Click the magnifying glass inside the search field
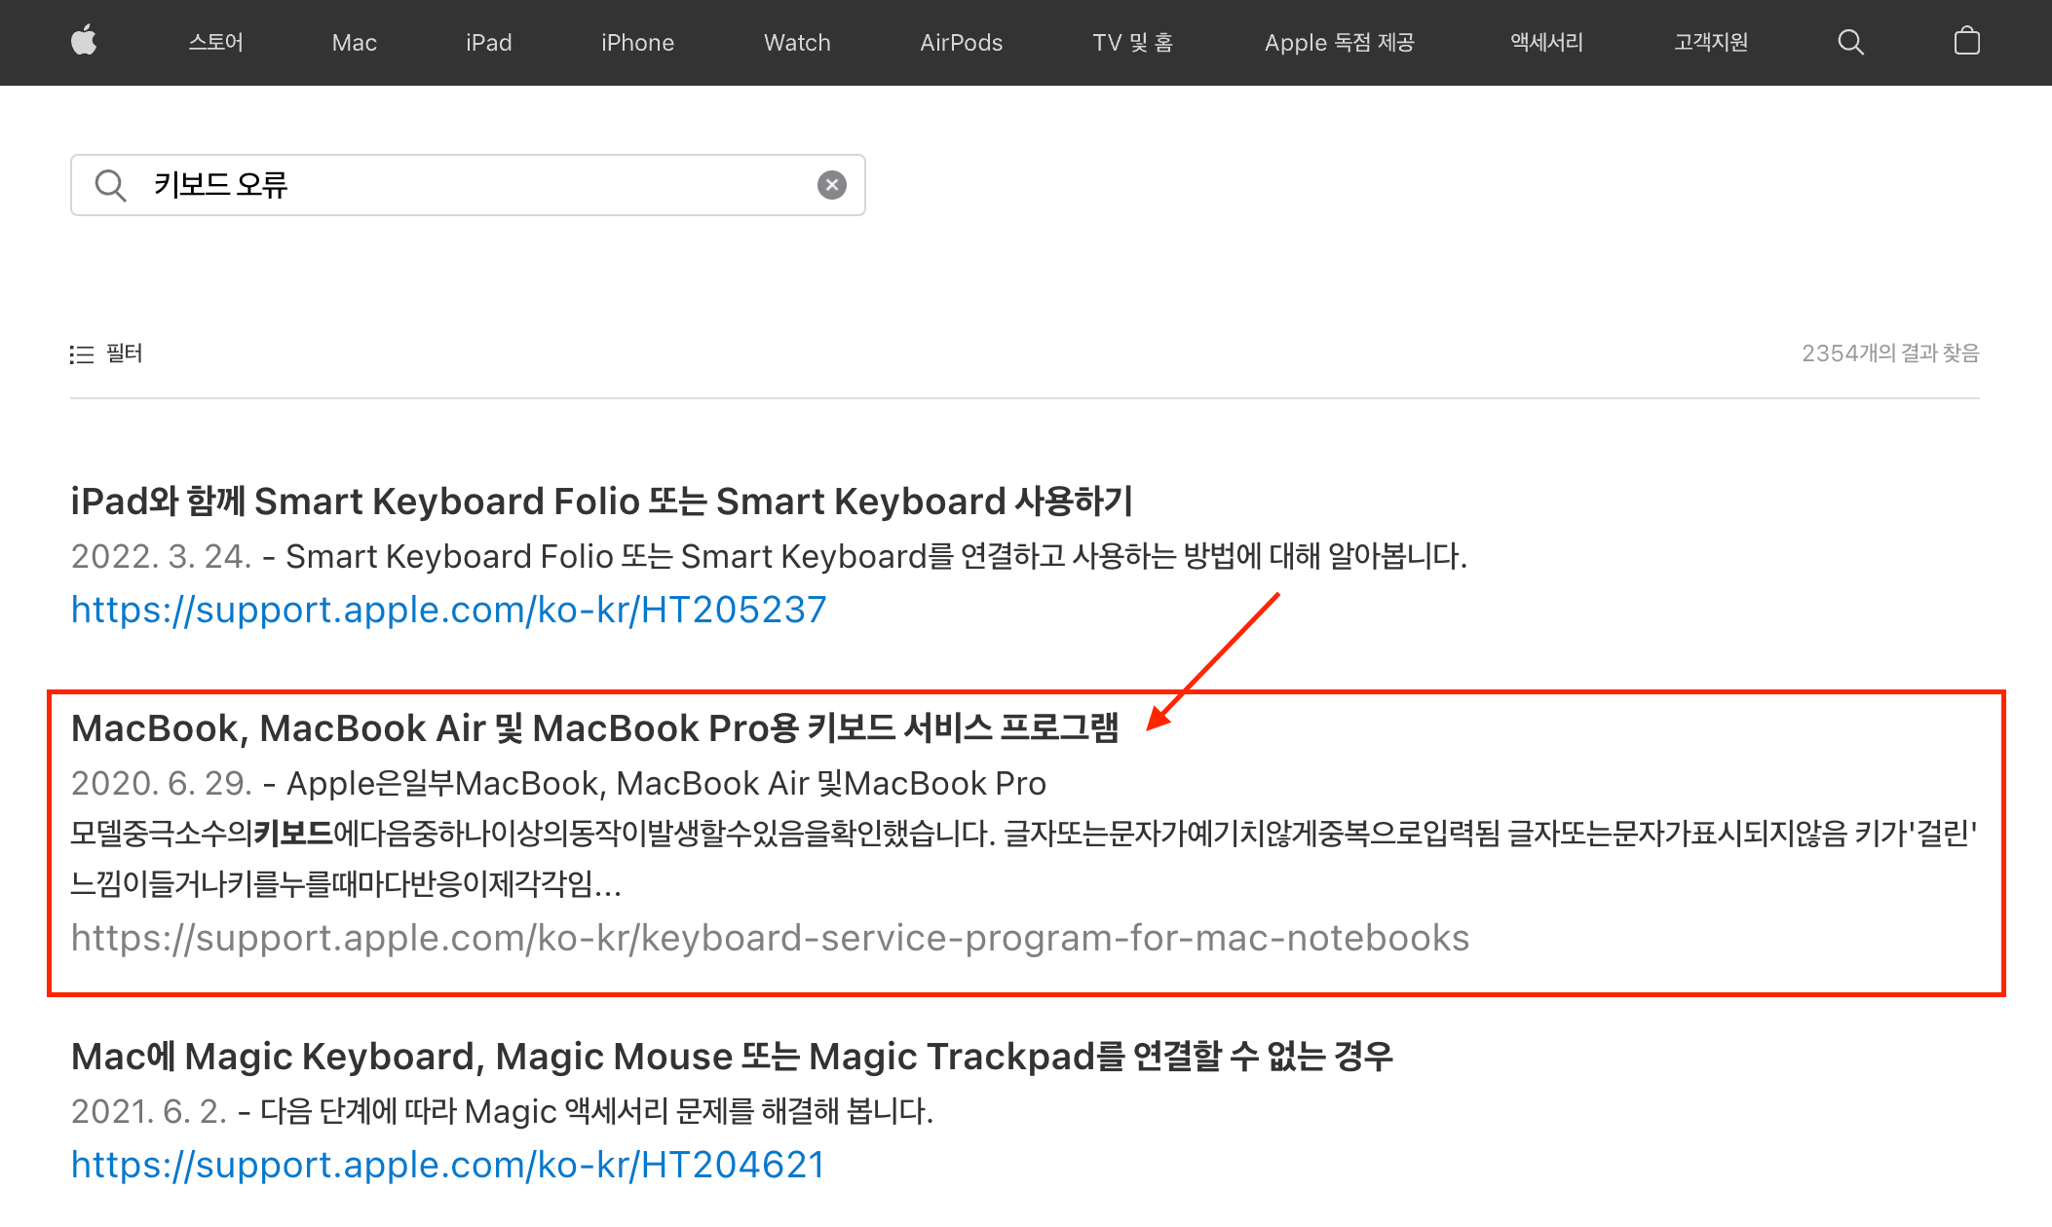The image size is (2052, 1227). (111, 185)
